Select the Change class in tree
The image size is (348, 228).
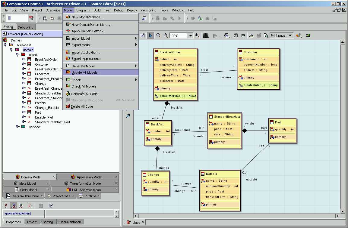tap(41, 84)
